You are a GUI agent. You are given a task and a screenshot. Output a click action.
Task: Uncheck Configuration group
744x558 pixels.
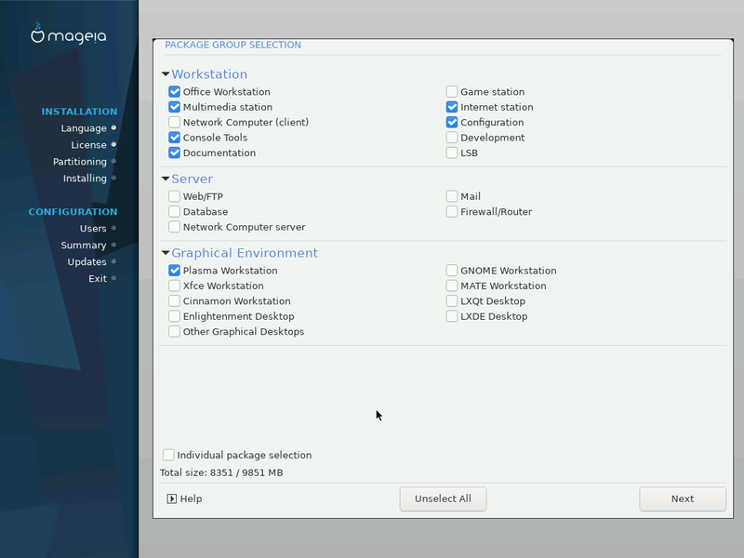coord(452,122)
